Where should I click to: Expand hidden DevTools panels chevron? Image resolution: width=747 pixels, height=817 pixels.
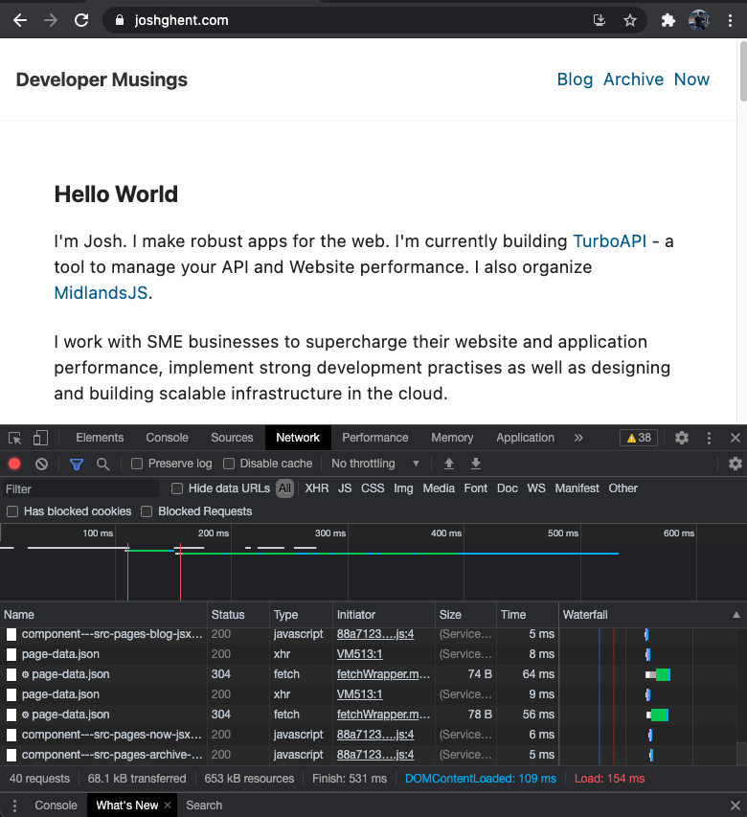click(578, 437)
